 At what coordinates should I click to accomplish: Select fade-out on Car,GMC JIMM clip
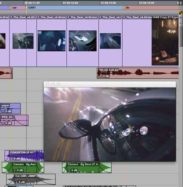point(46,179)
